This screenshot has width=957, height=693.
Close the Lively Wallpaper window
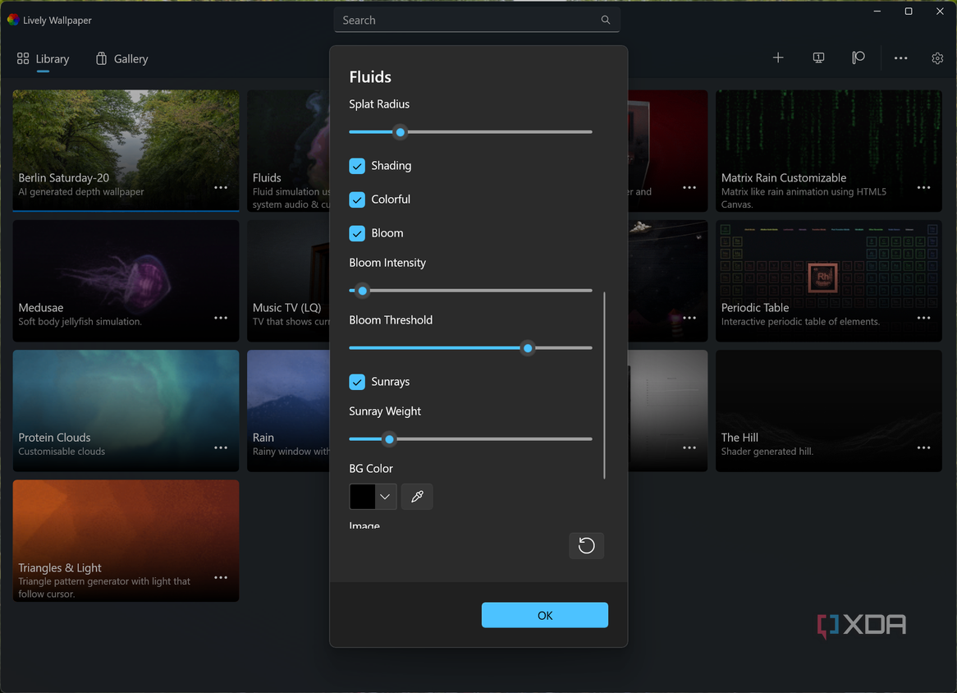[940, 11]
